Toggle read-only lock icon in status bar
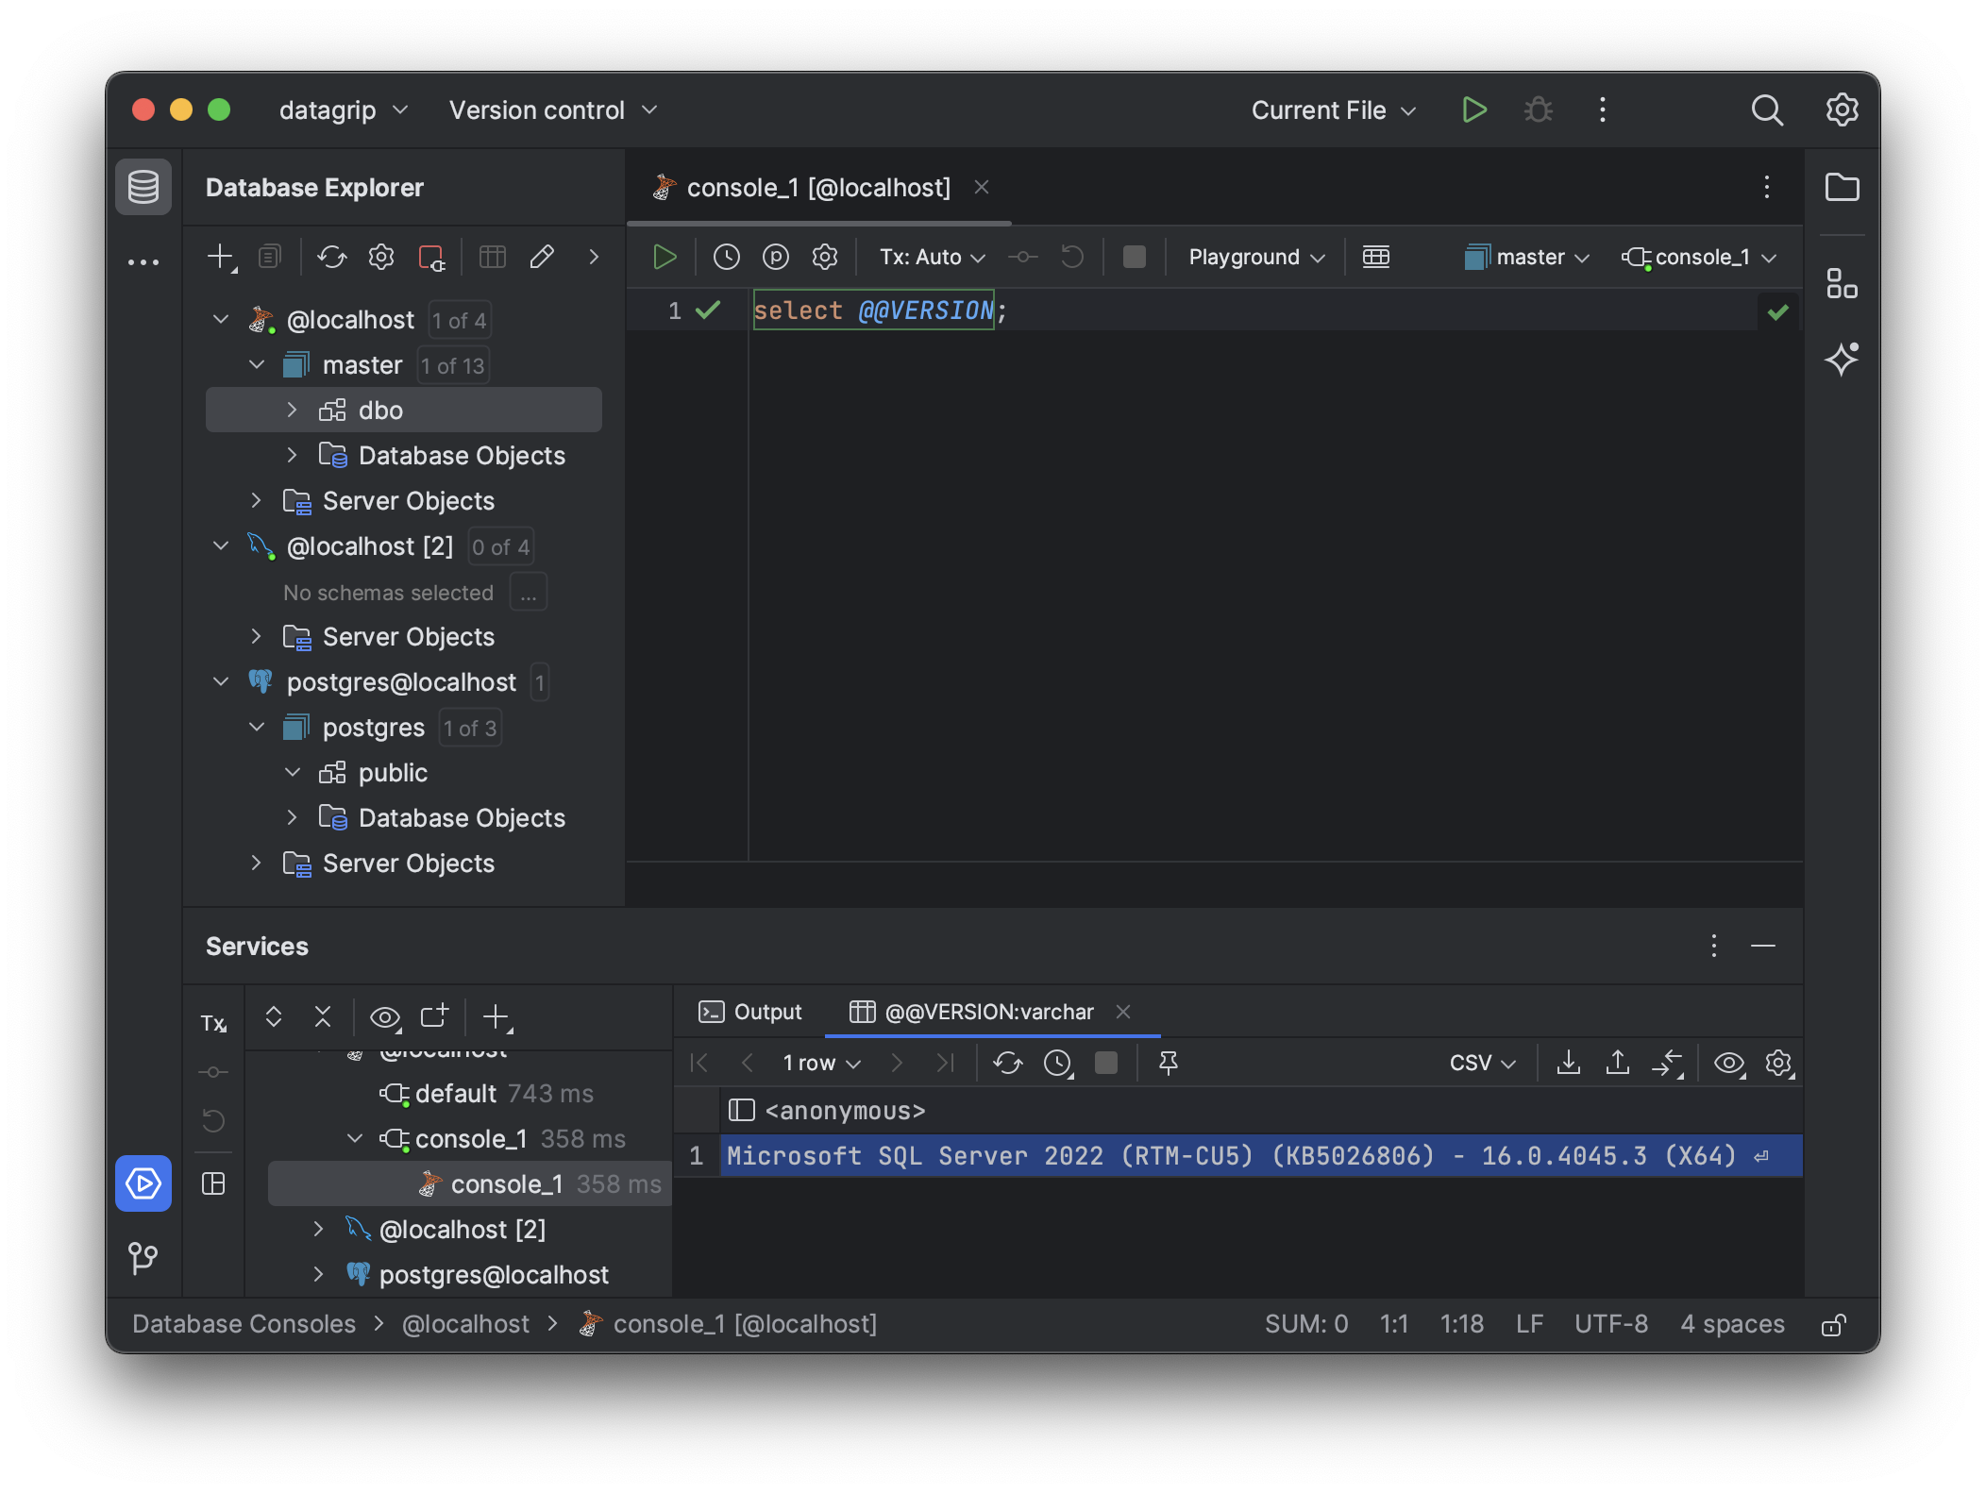The image size is (1986, 1493). 1833,1325
